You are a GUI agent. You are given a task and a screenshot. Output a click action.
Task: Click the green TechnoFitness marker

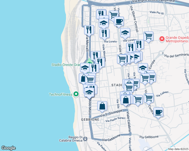(x=76, y=95)
